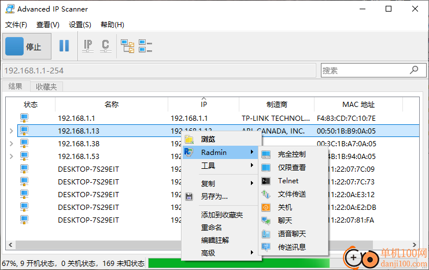Viewport: 429px width, 270px height.
Task: Click the save disk icon beside 另存为
Action: tap(189, 197)
